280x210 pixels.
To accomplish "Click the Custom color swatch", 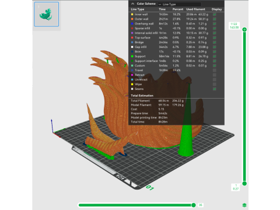I will [132, 66].
